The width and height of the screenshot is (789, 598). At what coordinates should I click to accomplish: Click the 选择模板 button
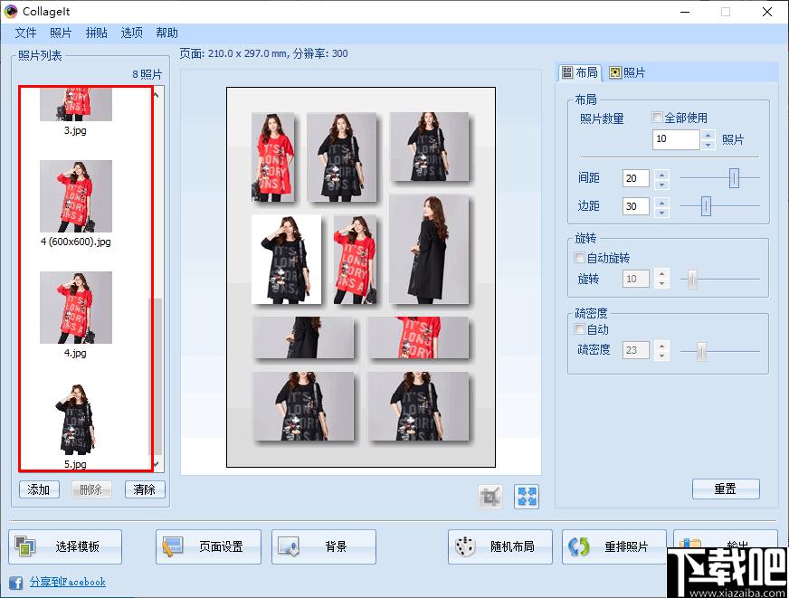pos(65,546)
